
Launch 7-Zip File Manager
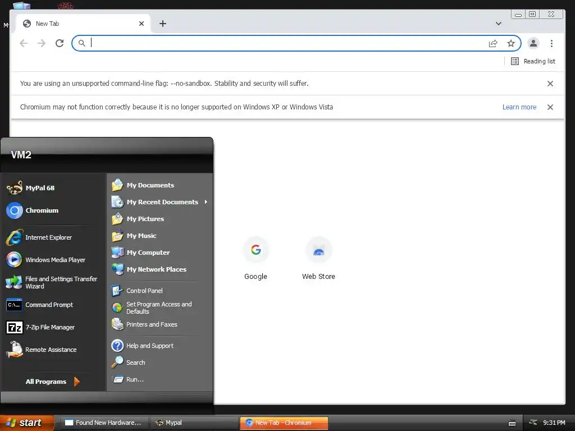tap(40, 327)
